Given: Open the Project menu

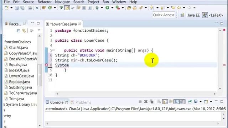Looking at the screenshot, I should [x=93, y=2].
